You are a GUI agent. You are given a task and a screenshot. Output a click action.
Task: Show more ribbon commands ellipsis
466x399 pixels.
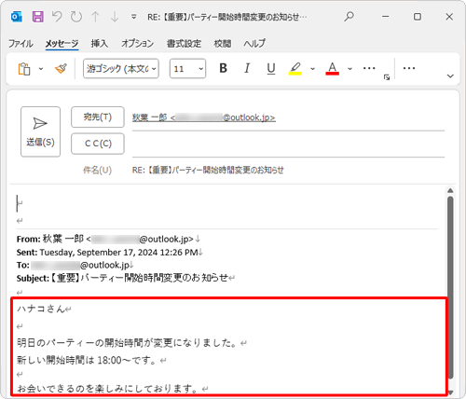pos(409,68)
